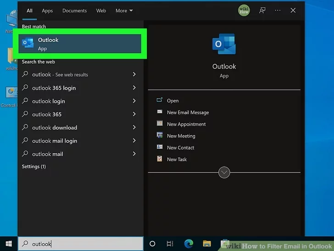The image size is (334, 251).
Task: Choose New Meeting action
Action: coord(181,136)
